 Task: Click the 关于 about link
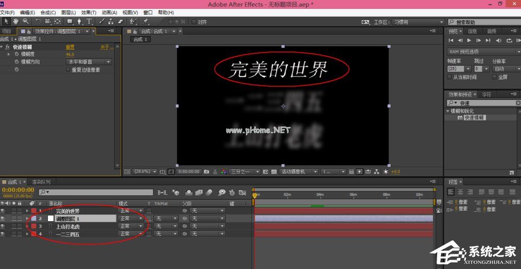(107, 47)
